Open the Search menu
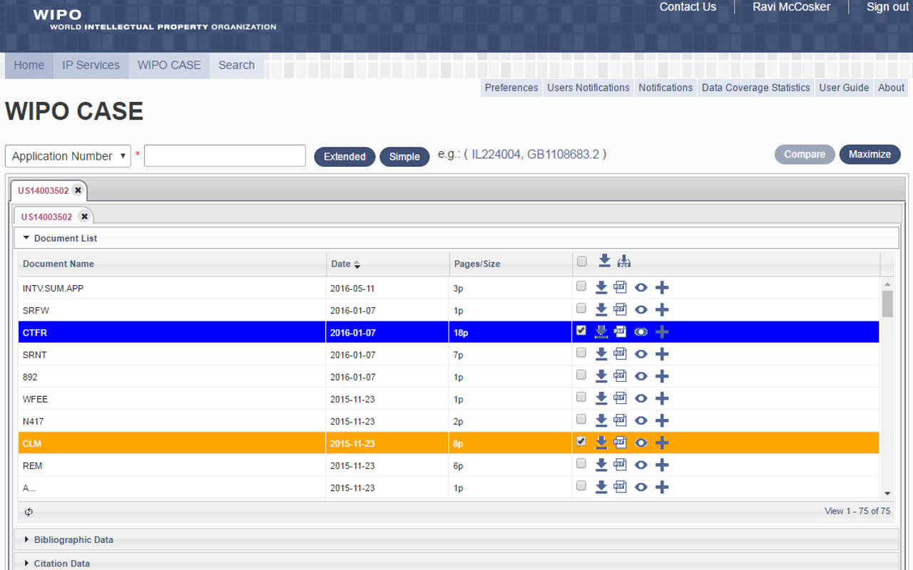Viewport: 913px width, 570px height. coord(237,65)
